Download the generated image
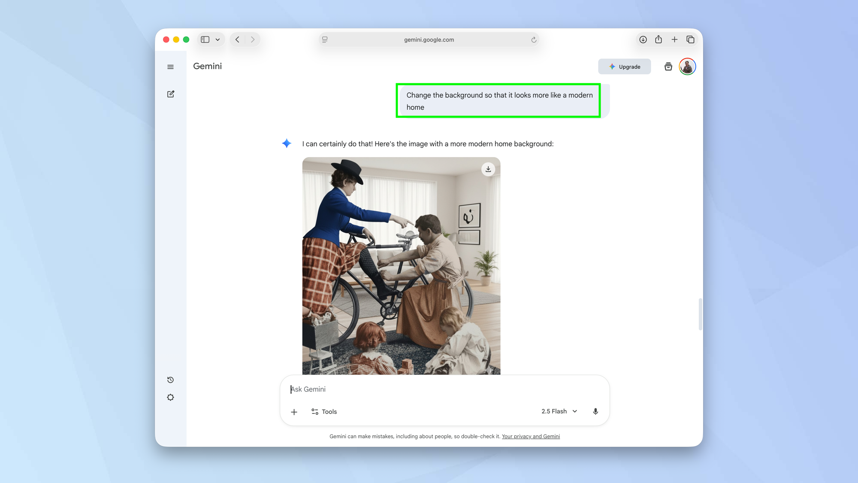Screen dimensions: 858x483 pos(488,169)
